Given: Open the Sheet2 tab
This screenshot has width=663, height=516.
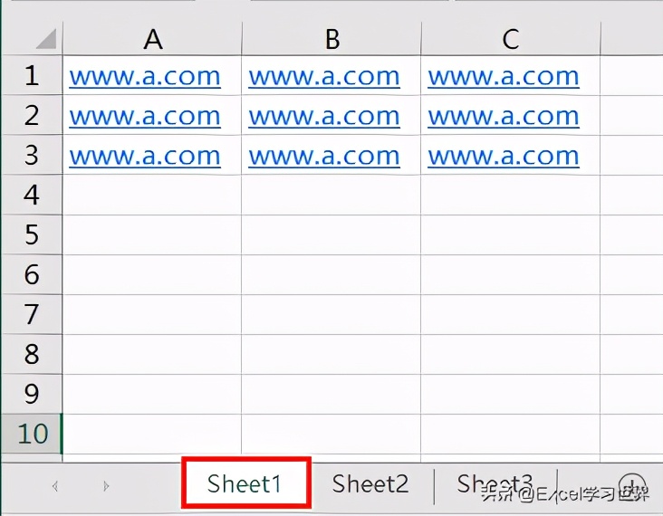Looking at the screenshot, I should [370, 484].
